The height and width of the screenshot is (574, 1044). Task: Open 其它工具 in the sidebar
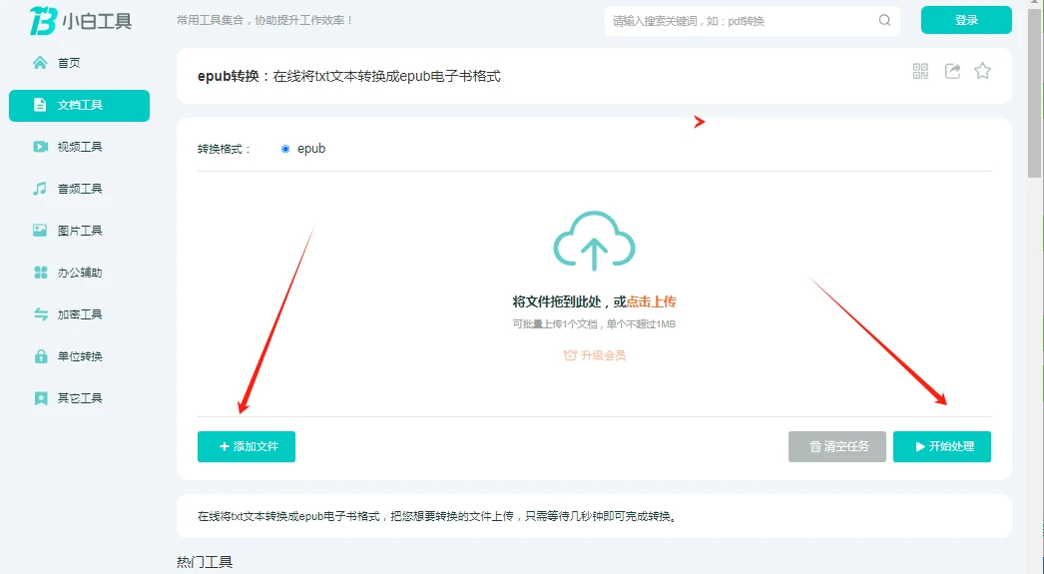point(79,398)
